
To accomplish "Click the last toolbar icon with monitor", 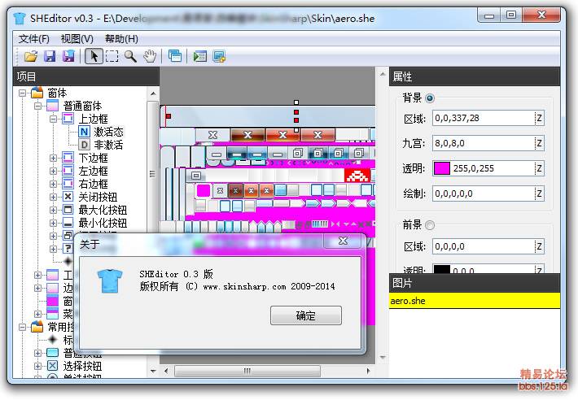I will pos(219,56).
